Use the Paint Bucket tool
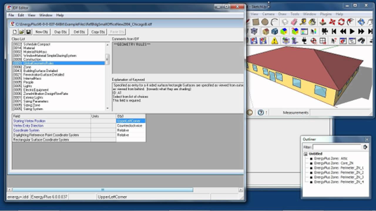Image resolution: width=376 pixels, height=211 pixels. [x=312, y=22]
